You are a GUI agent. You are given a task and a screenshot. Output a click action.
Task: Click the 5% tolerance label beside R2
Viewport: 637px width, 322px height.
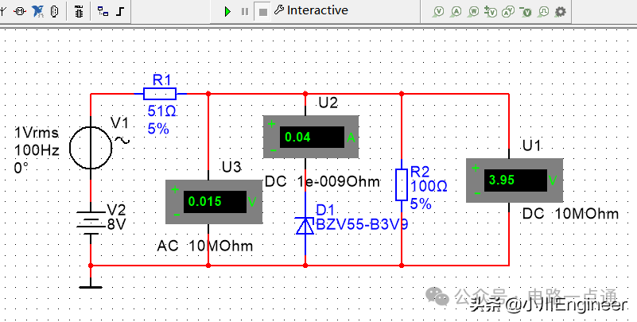click(x=421, y=204)
